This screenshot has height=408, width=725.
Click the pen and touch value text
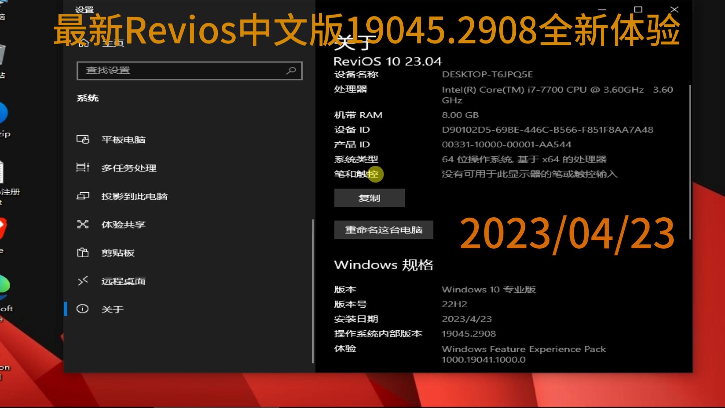530,174
